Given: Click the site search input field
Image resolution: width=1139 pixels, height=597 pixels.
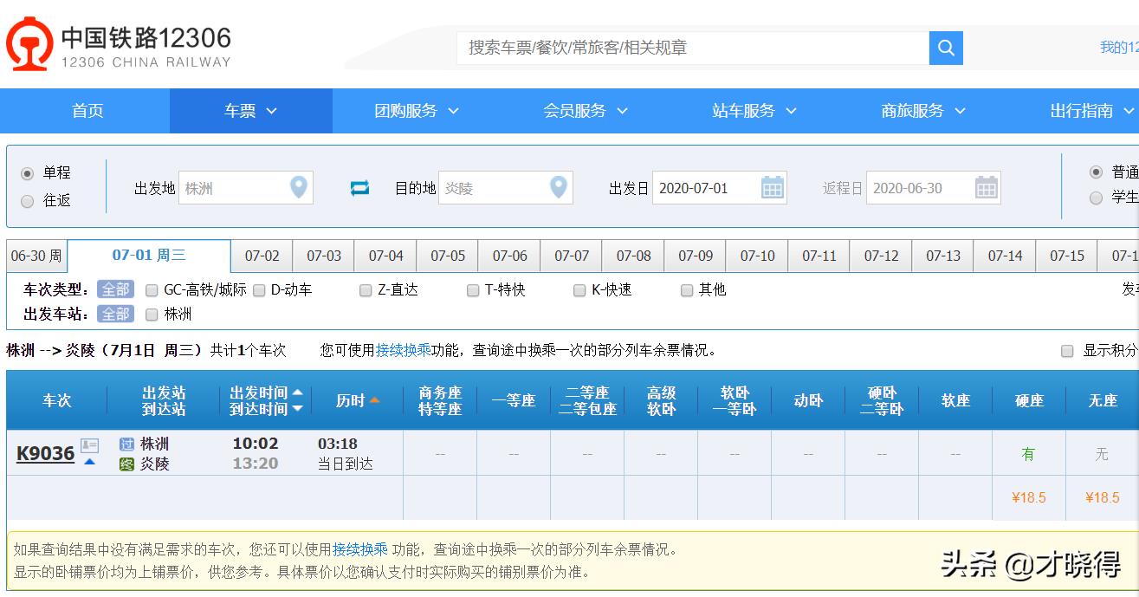Looking at the screenshot, I should pyautogui.click(x=693, y=48).
